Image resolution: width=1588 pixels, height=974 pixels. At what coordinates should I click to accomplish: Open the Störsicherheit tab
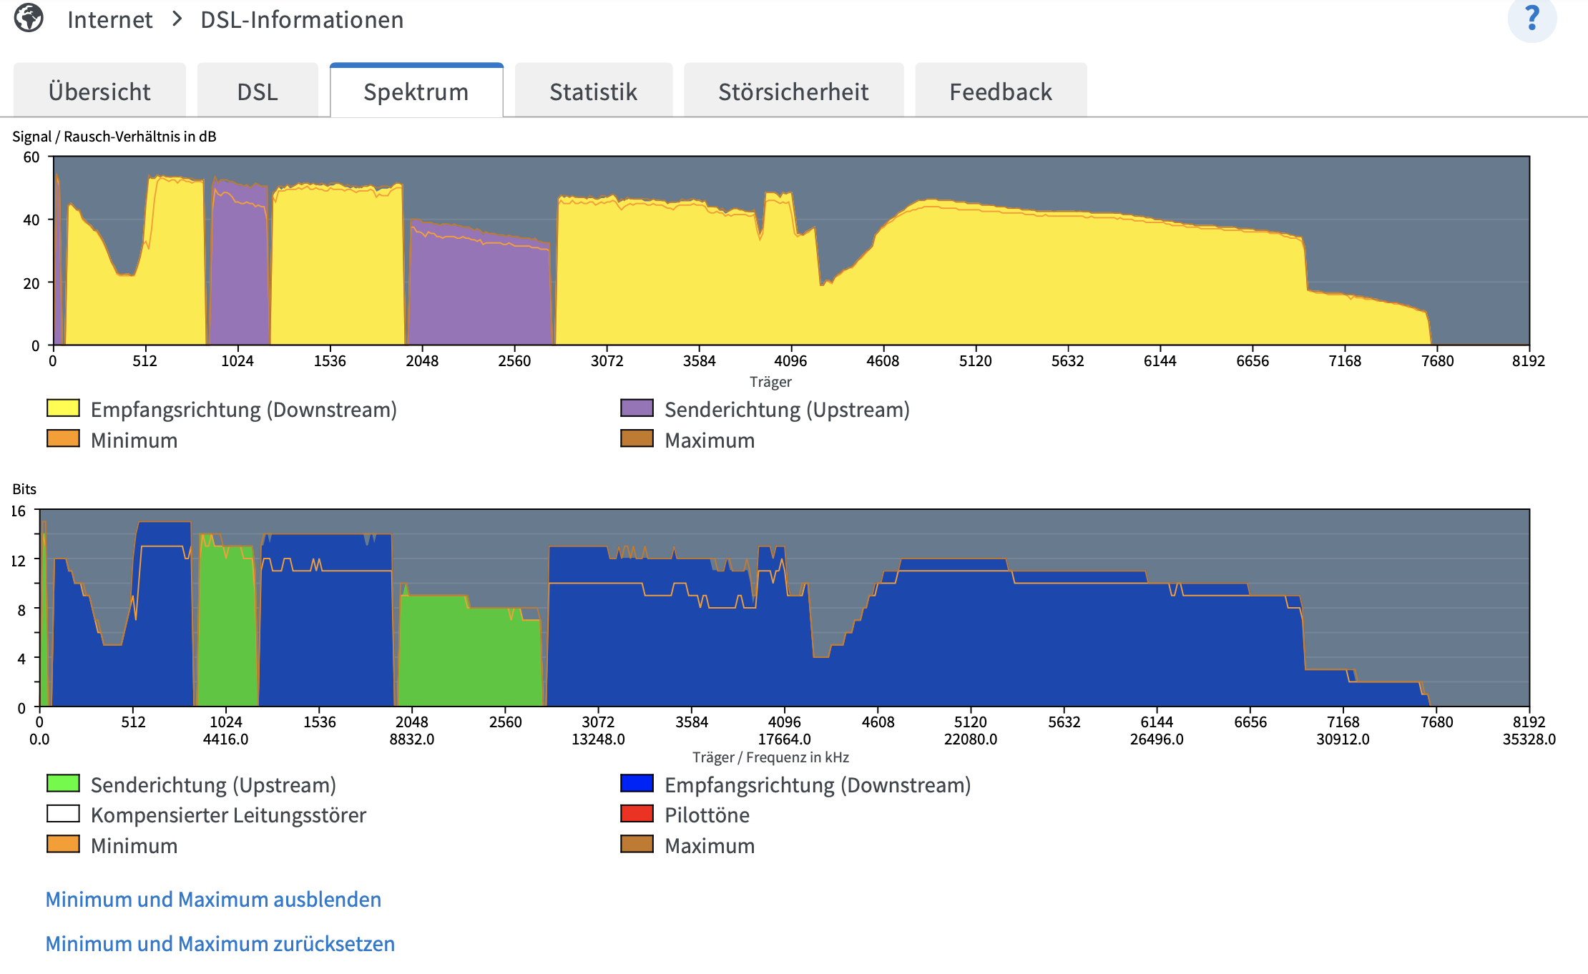click(793, 92)
